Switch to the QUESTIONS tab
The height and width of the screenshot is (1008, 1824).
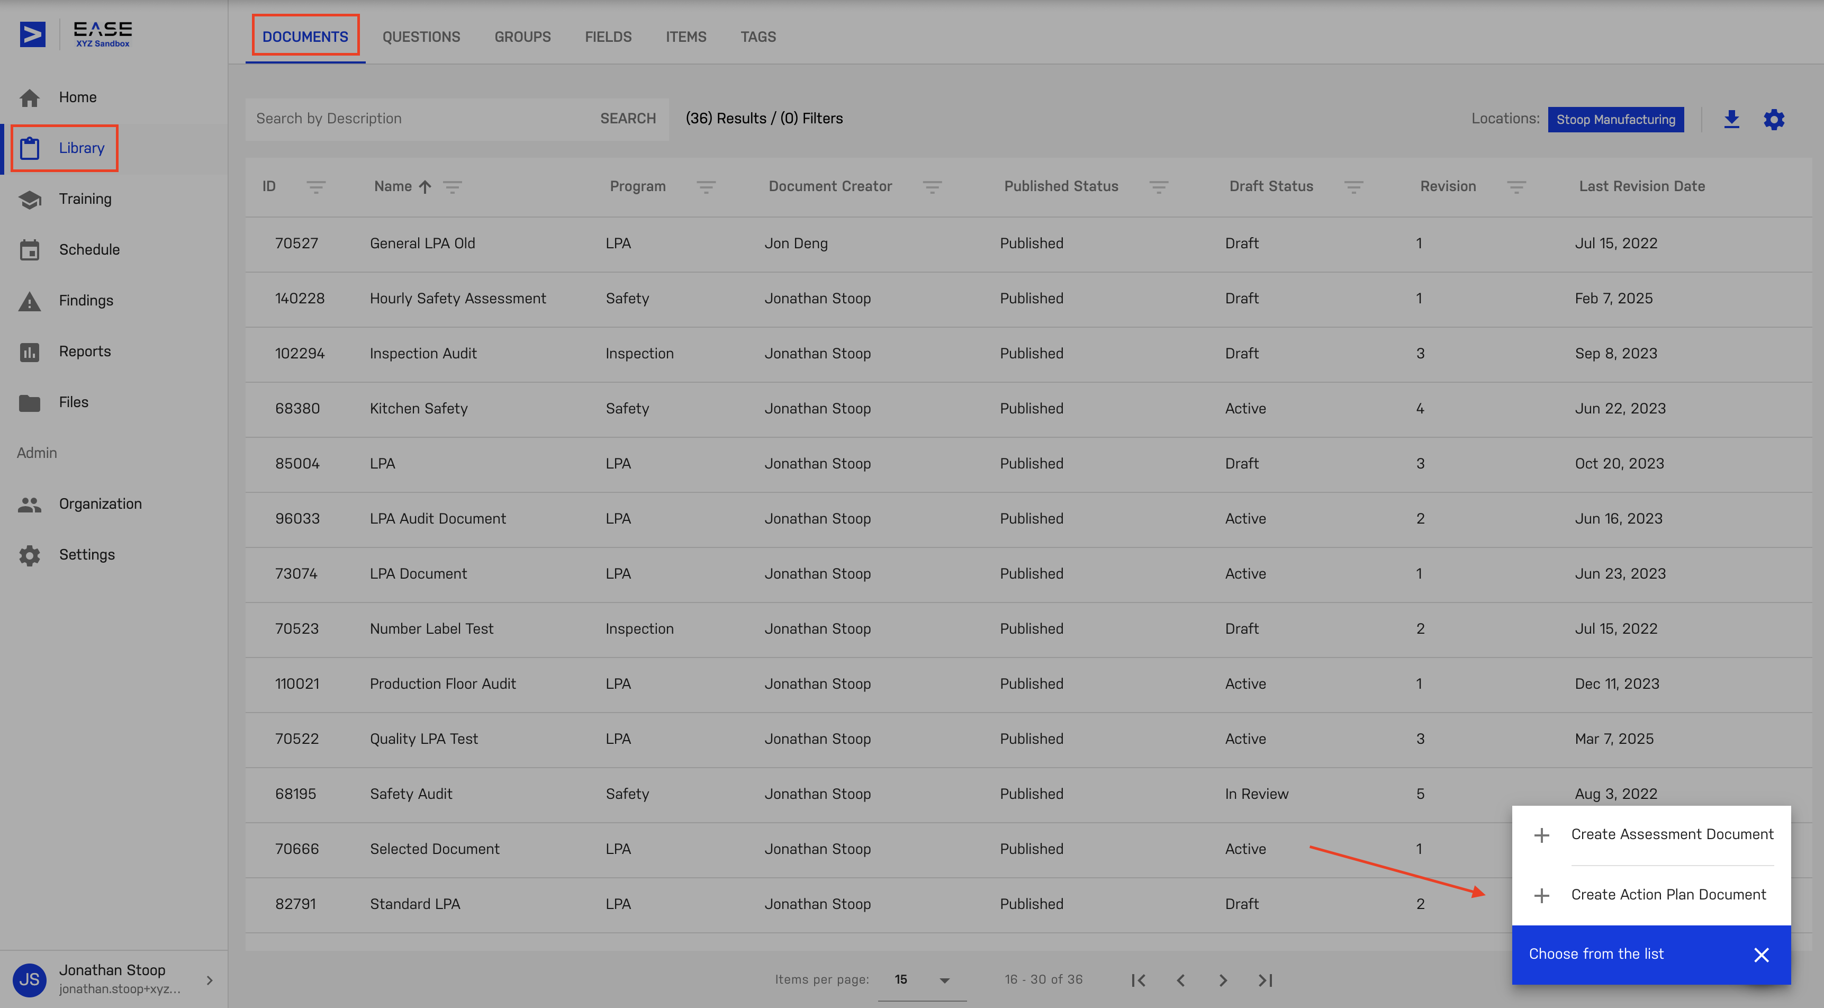(x=421, y=37)
